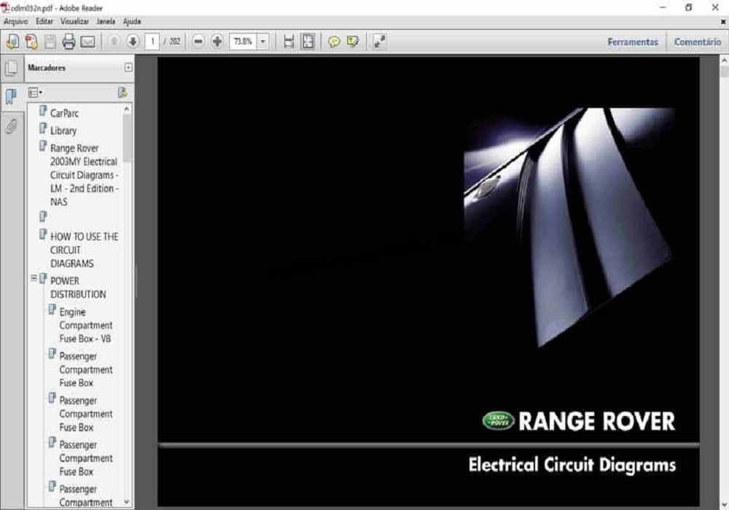Open the Comentário pane

697,42
